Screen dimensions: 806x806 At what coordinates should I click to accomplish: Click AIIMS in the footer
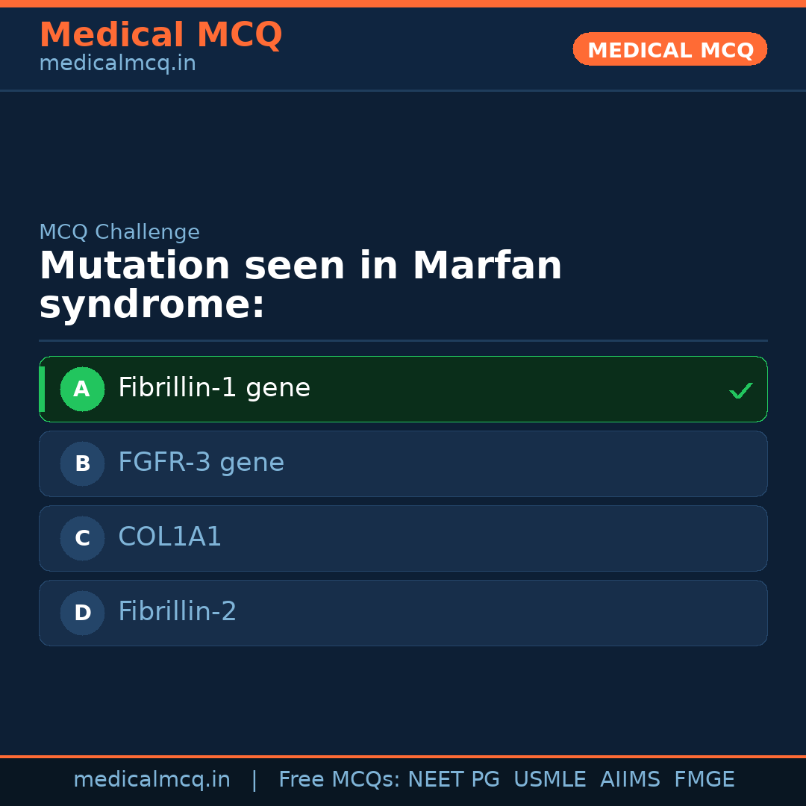pyautogui.click(x=630, y=780)
